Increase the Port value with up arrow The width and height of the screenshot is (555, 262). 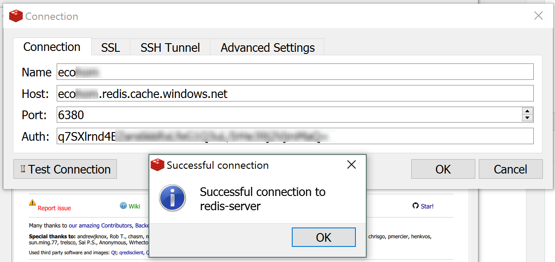click(527, 111)
